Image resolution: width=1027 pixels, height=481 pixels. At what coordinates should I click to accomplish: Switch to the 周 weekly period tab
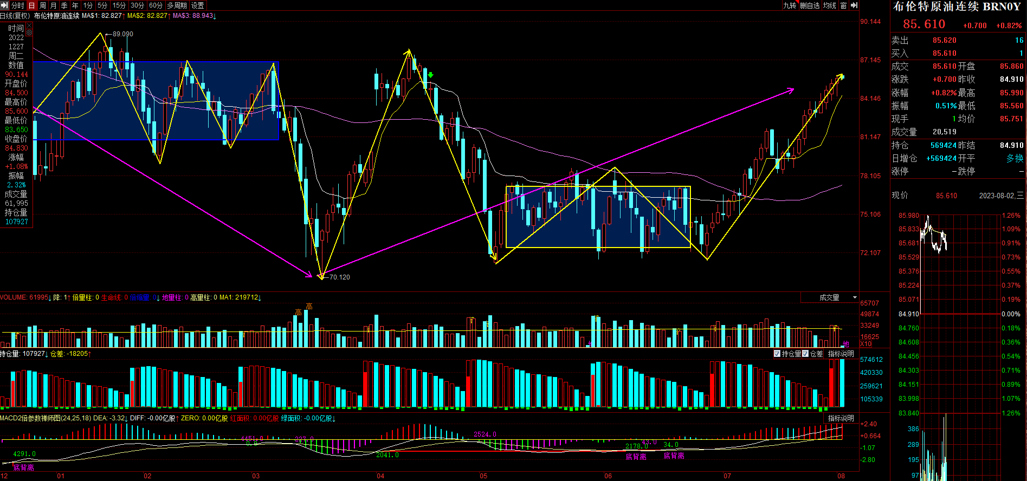coord(43,5)
